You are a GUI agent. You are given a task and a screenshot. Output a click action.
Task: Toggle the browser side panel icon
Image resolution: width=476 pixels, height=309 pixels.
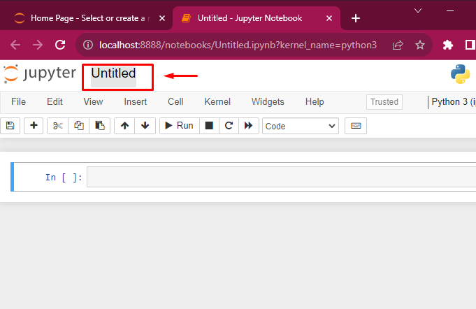coord(470,45)
